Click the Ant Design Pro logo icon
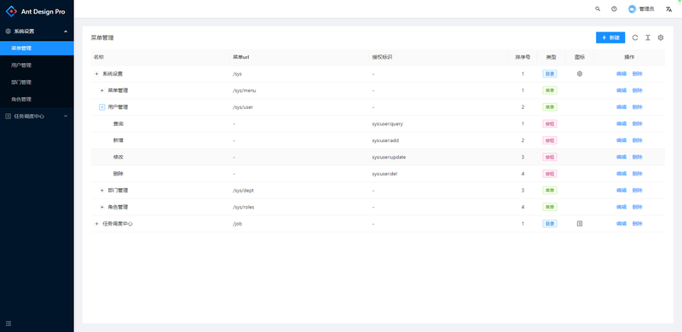Image resolution: width=682 pixels, height=332 pixels. pyautogui.click(x=11, y=11)
